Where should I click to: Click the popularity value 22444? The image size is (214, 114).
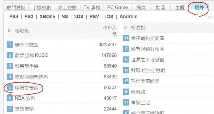click(x=110, y=109)
